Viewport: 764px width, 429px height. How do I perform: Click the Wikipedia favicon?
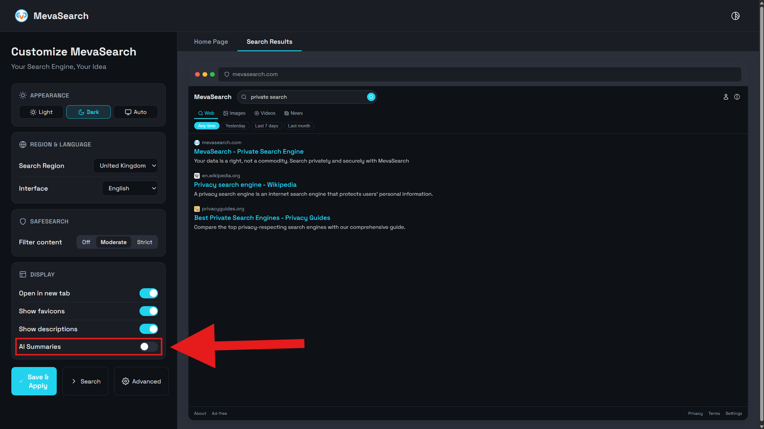[197, 176]
